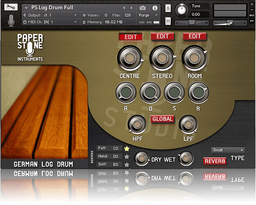Viewport: 256px width, 205px height.
Task: Click the HPF filter knob
Action: coord(137,125)
